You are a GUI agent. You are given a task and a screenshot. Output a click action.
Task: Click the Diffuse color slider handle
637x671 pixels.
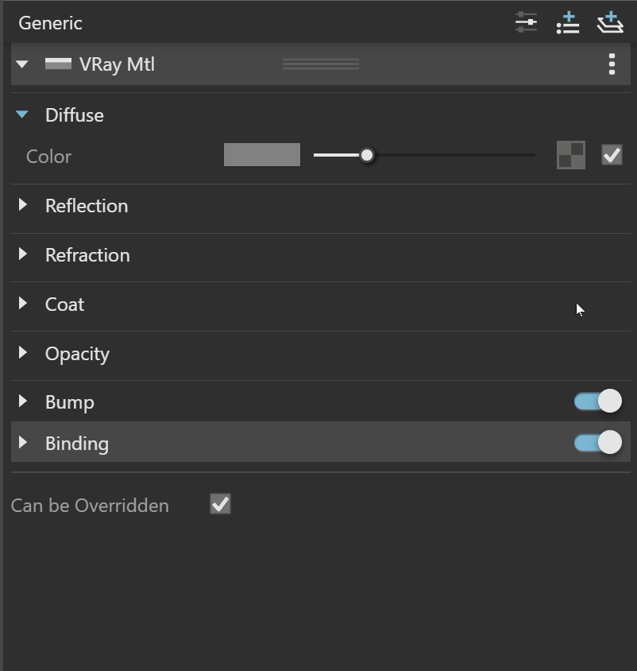pos(366,155)
